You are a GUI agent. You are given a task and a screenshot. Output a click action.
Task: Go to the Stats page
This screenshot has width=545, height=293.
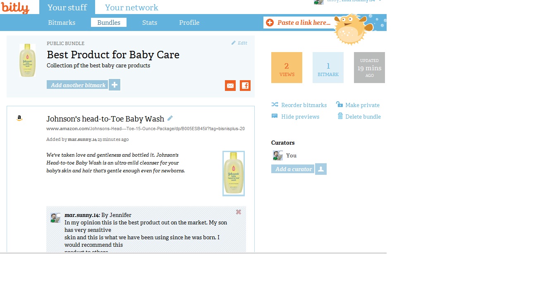[x=150, y=23]
